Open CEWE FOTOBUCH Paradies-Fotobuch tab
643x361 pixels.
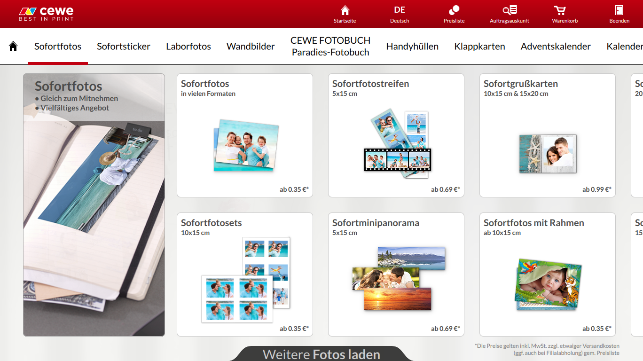point(330,46)
